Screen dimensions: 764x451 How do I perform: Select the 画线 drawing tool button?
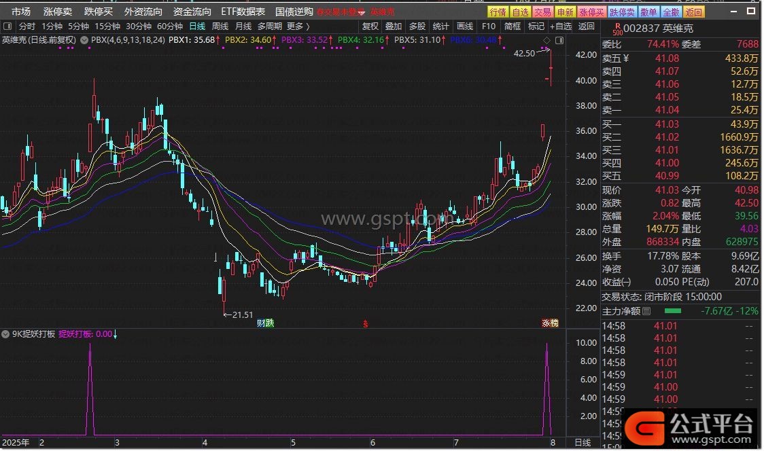click(465, 26)
